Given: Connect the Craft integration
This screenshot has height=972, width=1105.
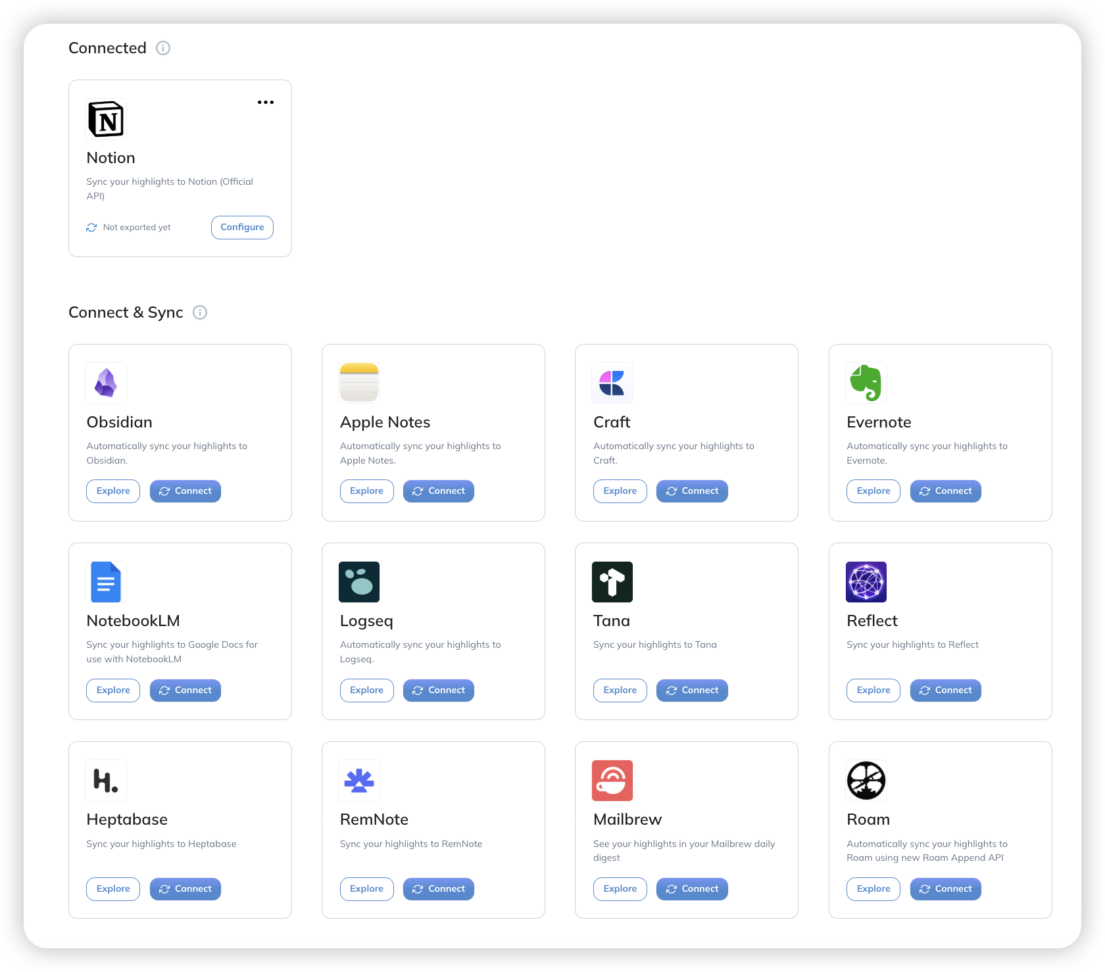Looking at the screenshot, I should click(x=692, y=491).
